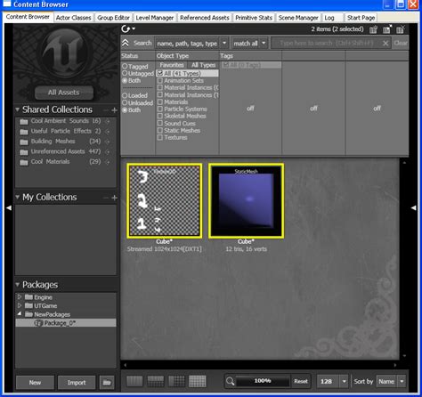Click the Clear search button

pos(401,44)
